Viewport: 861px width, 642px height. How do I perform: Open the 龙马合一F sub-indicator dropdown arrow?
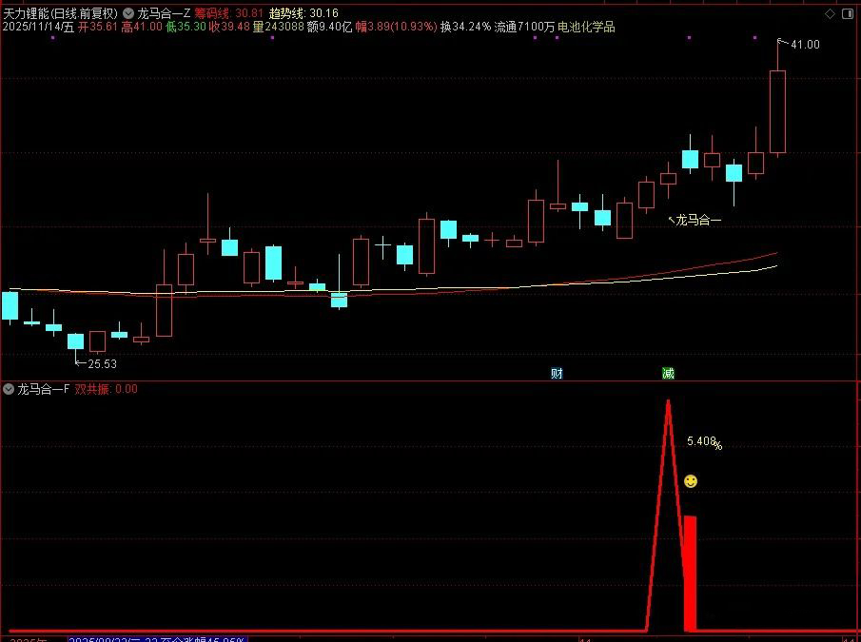click(9, 390)
